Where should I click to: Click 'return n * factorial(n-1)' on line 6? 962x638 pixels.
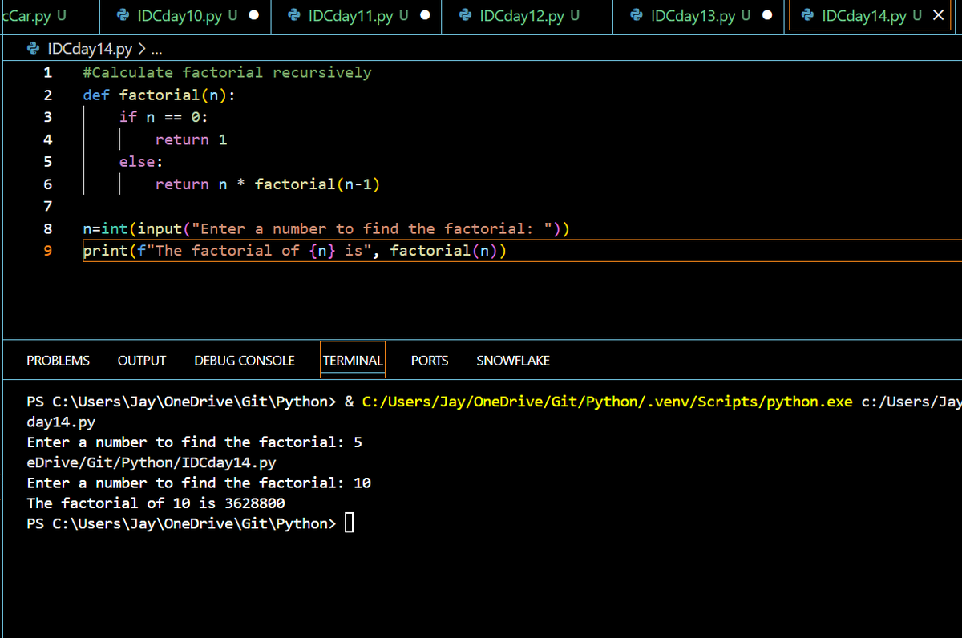coord(268,184)
